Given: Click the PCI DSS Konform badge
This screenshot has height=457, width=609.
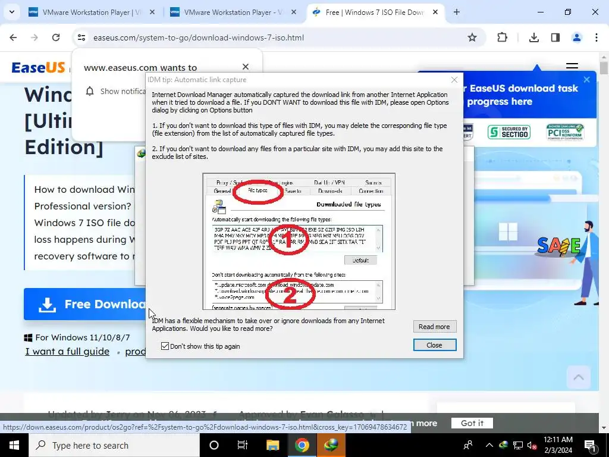Looking at the screenshot, I should pyautogui.click(x=565, y=132).
